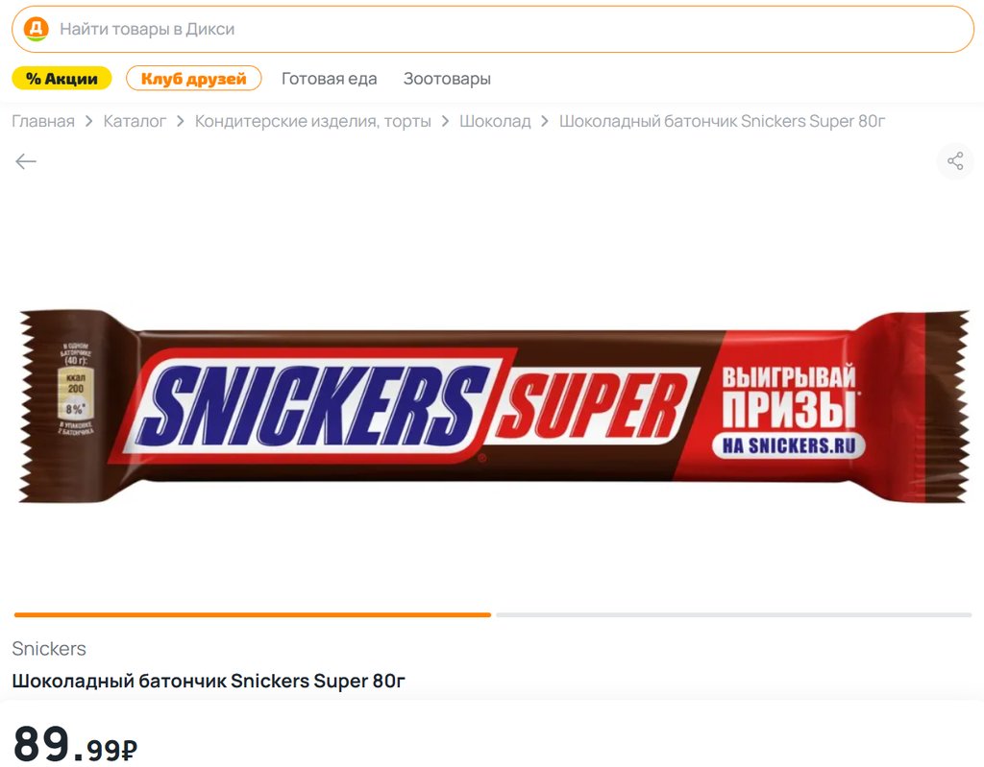The image size is (984, 767).
Task: Click the chevron after Главная breadcrumb
Action: (89, 121)
